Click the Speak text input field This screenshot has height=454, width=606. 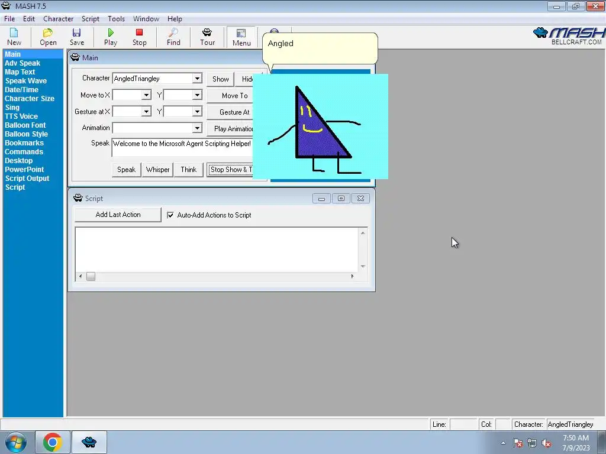(182, 147)
